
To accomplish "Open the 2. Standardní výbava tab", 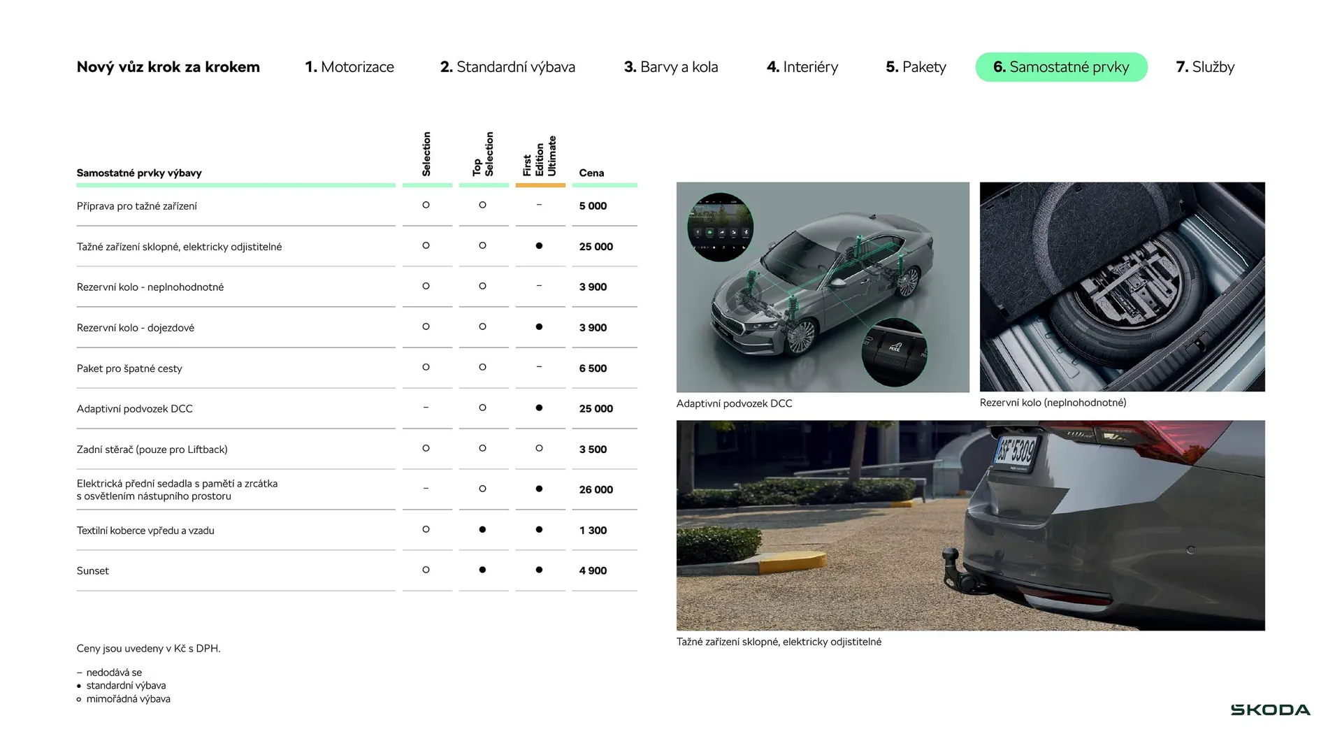I will [507, 67].
